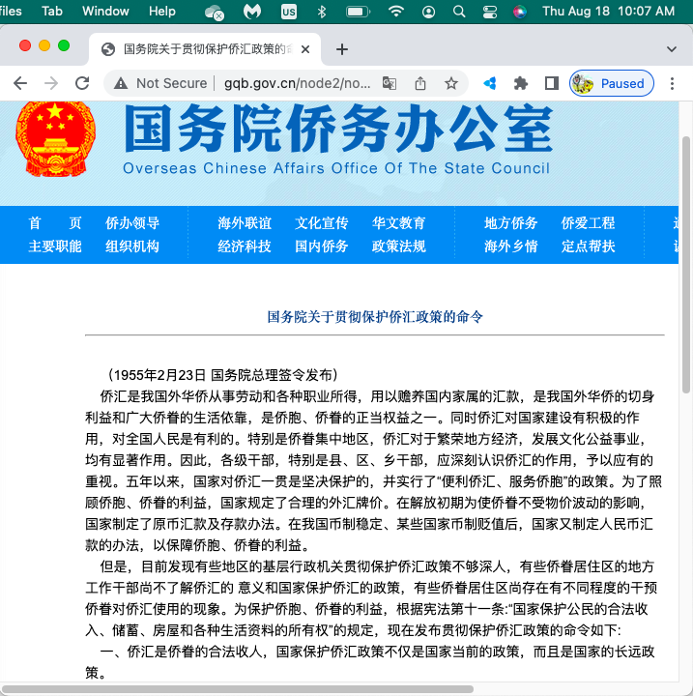Click the translate page icon in address bar
This screenshot has width=693, height=696.
[390, 84]
